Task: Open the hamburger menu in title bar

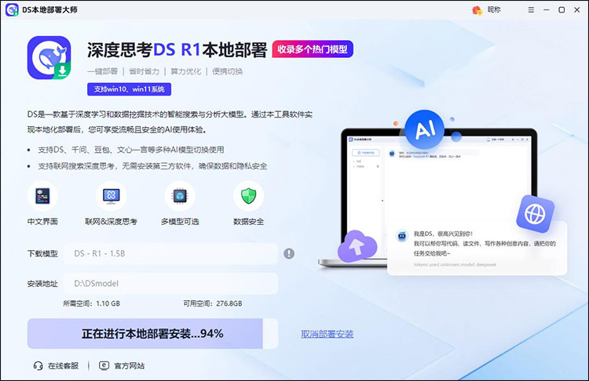Action: point(531,10)
